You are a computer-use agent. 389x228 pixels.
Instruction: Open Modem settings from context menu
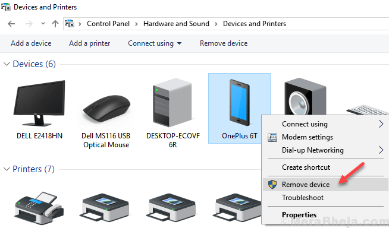(x=325, y=137)
